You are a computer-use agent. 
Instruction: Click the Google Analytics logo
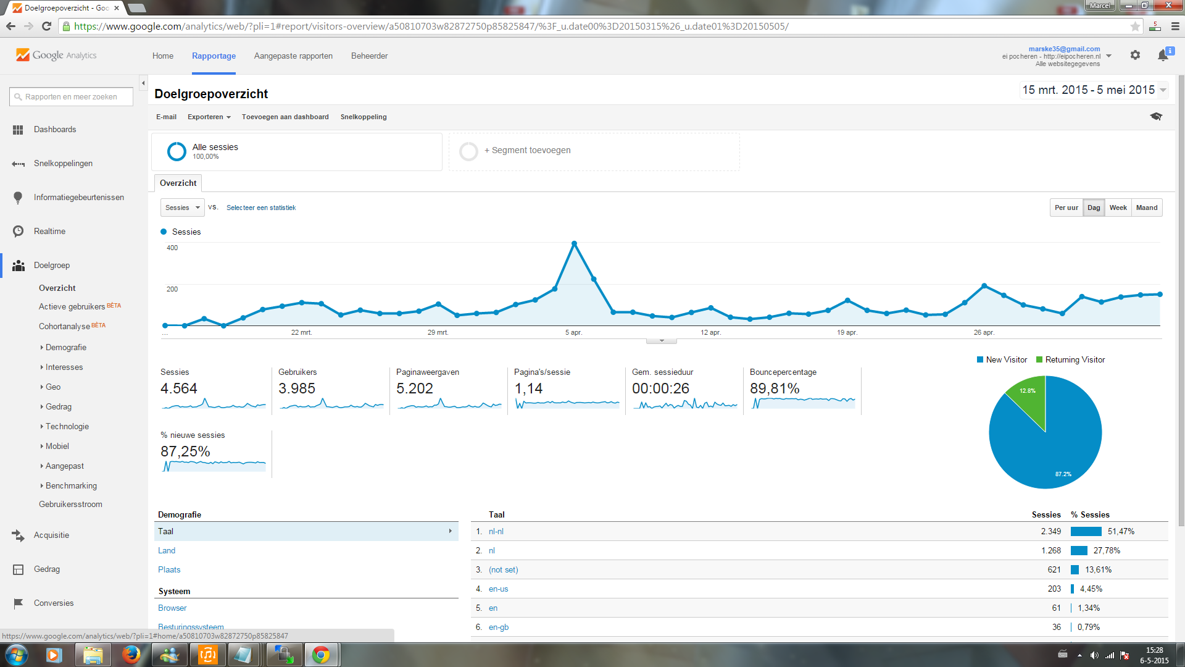(56, 55)
